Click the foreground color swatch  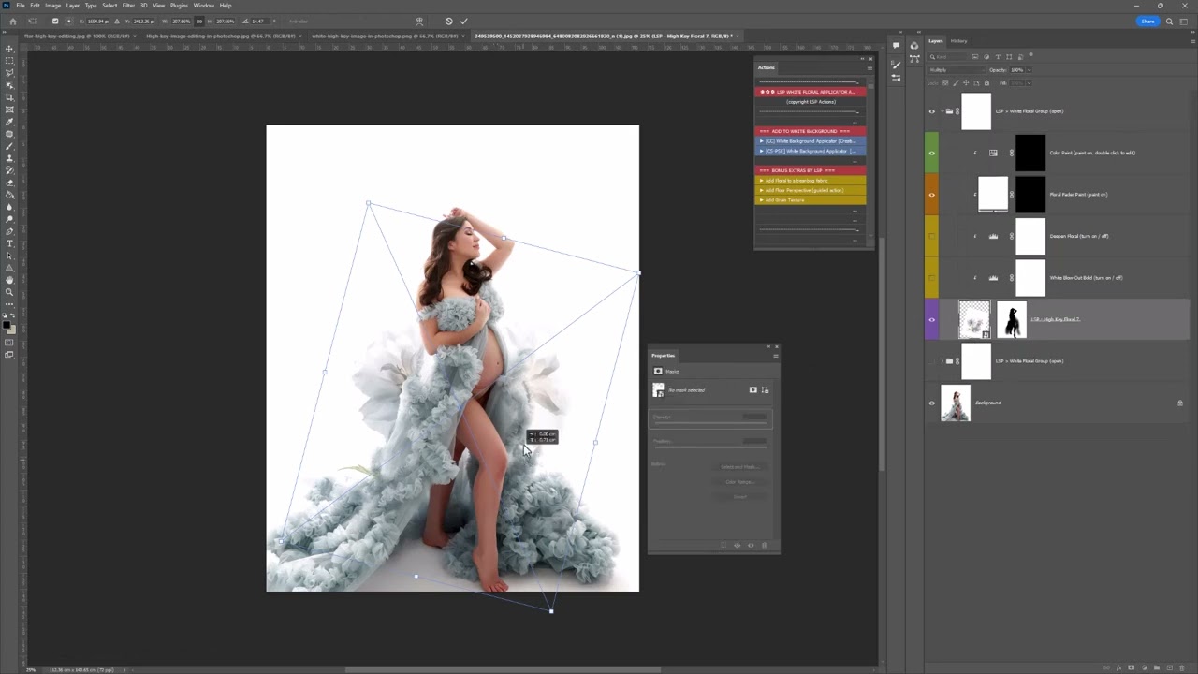(x=7, y=326)
